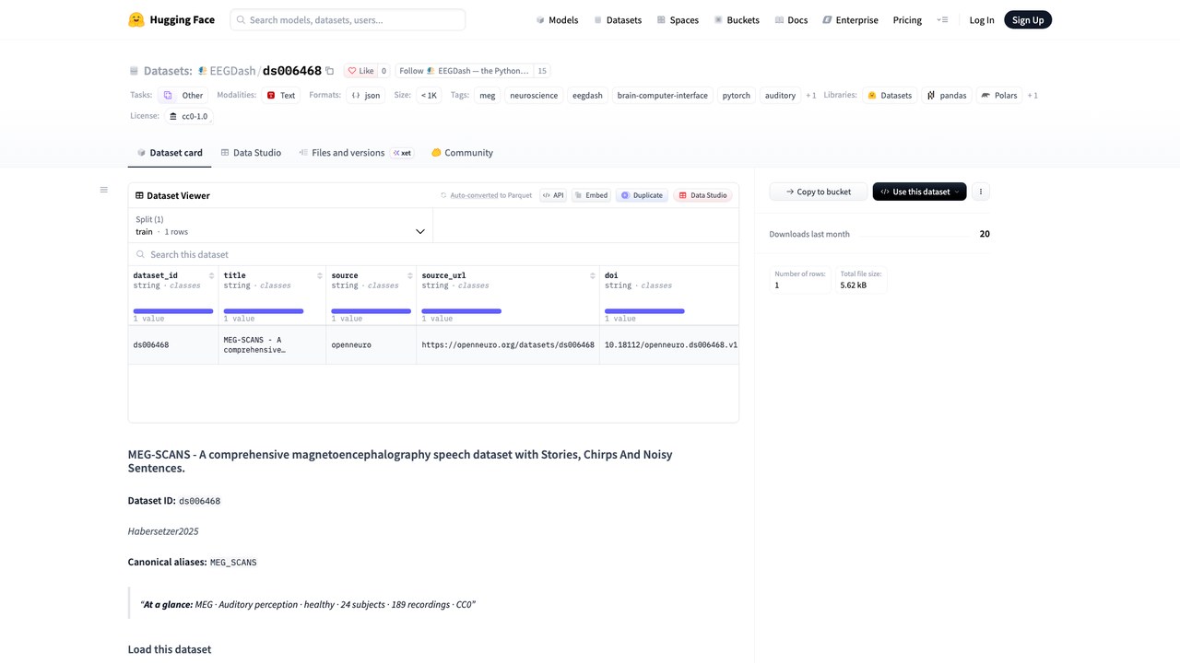Sort by the dataset_id column icon

click(x=211, y=275)
